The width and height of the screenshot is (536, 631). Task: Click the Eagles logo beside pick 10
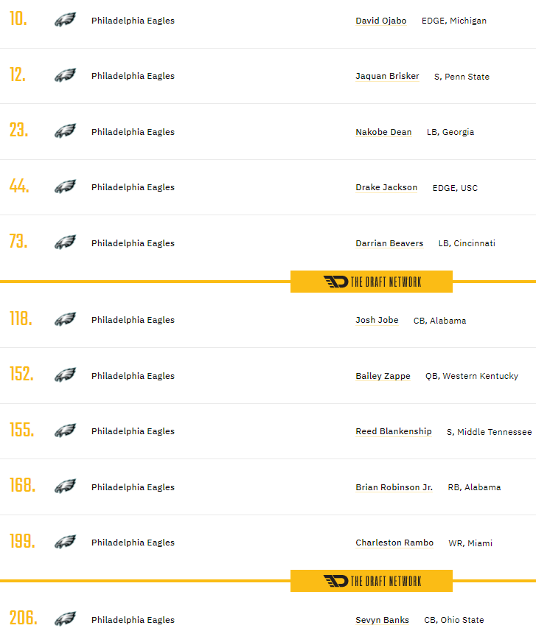65,20
